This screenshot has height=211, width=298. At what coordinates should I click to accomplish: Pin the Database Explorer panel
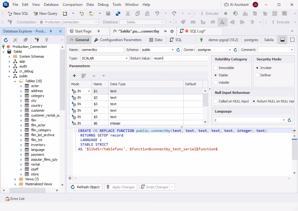tap(51, 31)
